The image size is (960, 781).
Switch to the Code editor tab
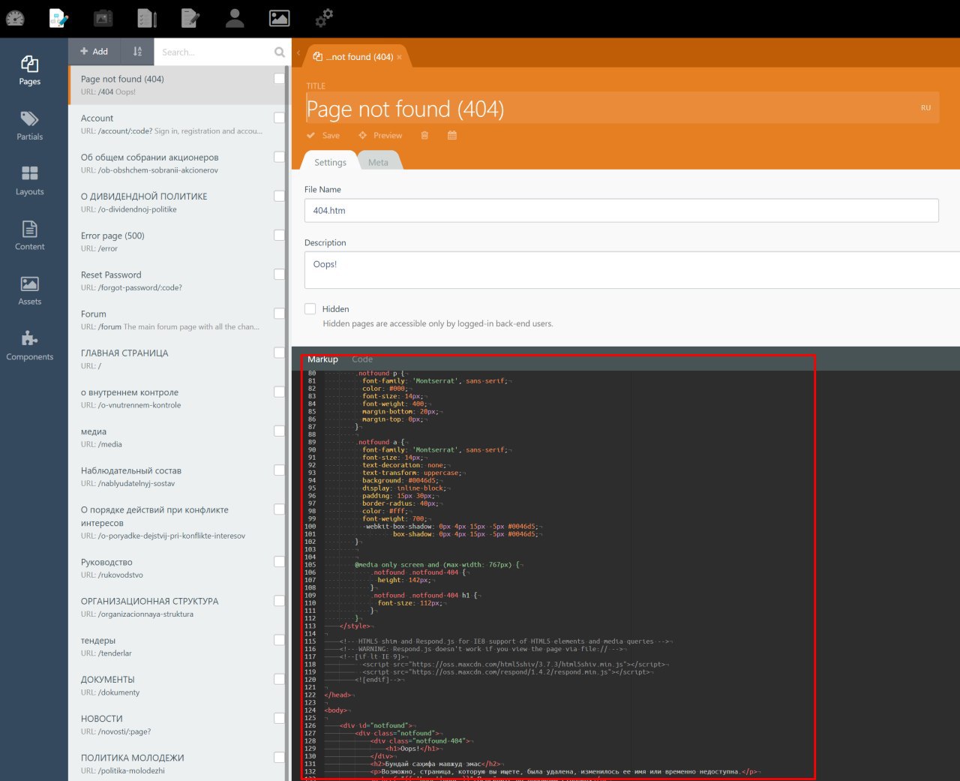362,359
